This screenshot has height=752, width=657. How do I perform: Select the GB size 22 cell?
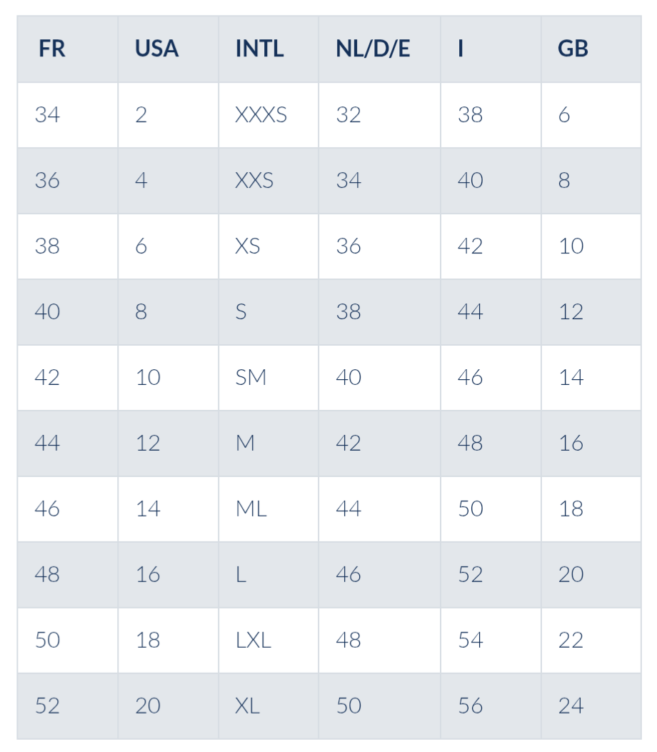pyautogui.click(x=591, y=641)
